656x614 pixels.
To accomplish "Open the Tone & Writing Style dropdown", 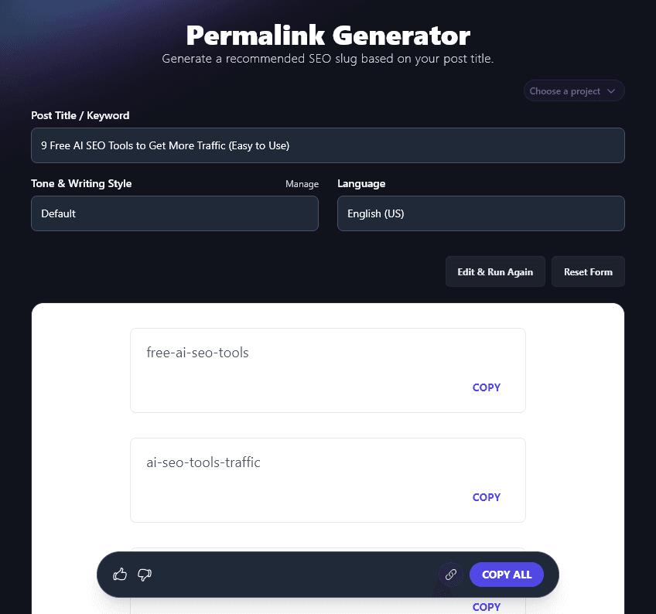I will coord(174,213).
